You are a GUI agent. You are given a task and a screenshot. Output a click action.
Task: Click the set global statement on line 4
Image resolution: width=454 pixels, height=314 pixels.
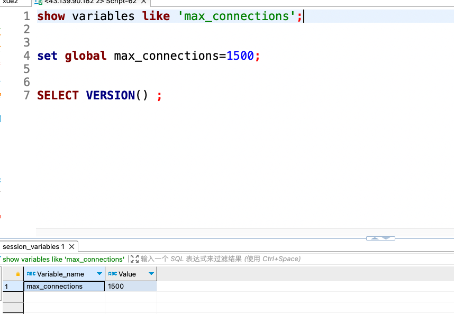point(149,56)
